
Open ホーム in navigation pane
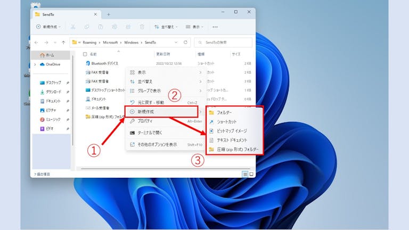click(51, 55)
